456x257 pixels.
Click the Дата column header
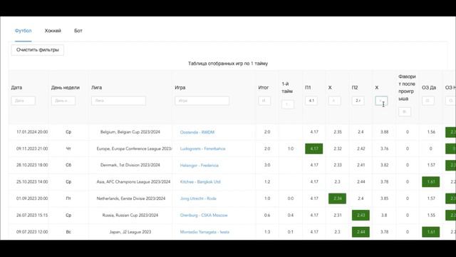(x=16, y=87)
